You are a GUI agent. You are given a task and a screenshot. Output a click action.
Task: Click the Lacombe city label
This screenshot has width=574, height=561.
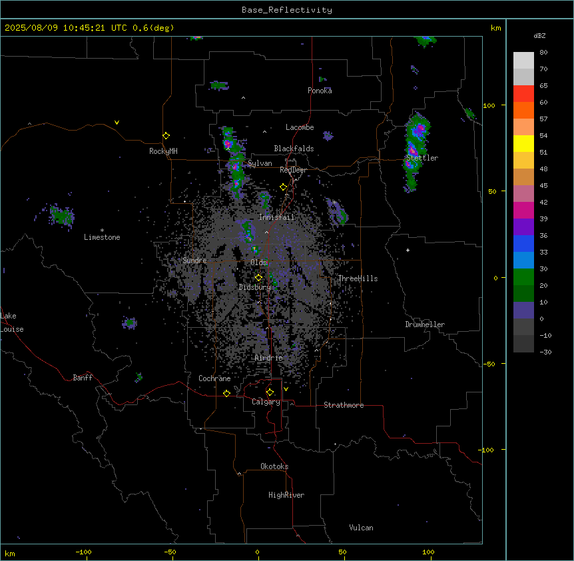point(300,127)
